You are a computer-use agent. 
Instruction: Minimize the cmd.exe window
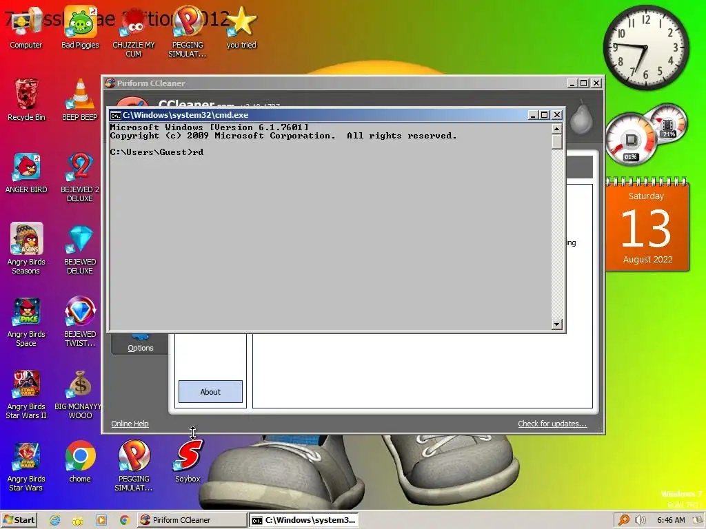pyautogui.click(x=533, y=115)
